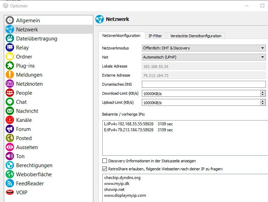268x202 pixels.
Task: Select the Weboberfläche sidebar label
Action: click(34, 174)
